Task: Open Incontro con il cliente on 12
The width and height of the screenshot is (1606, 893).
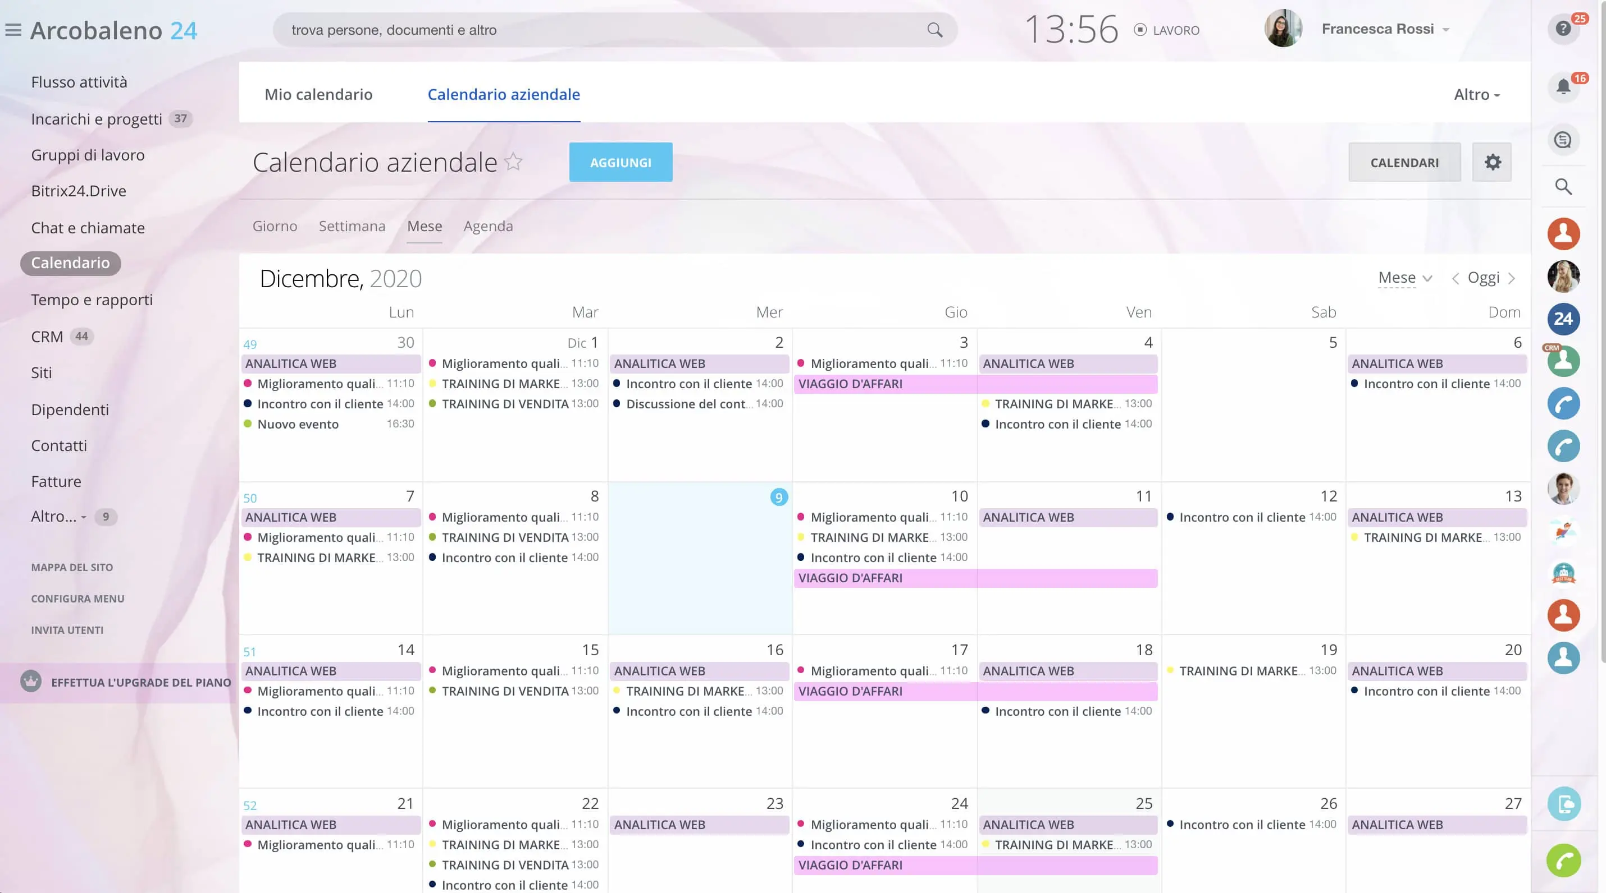Action: (x=1252, y=517)
